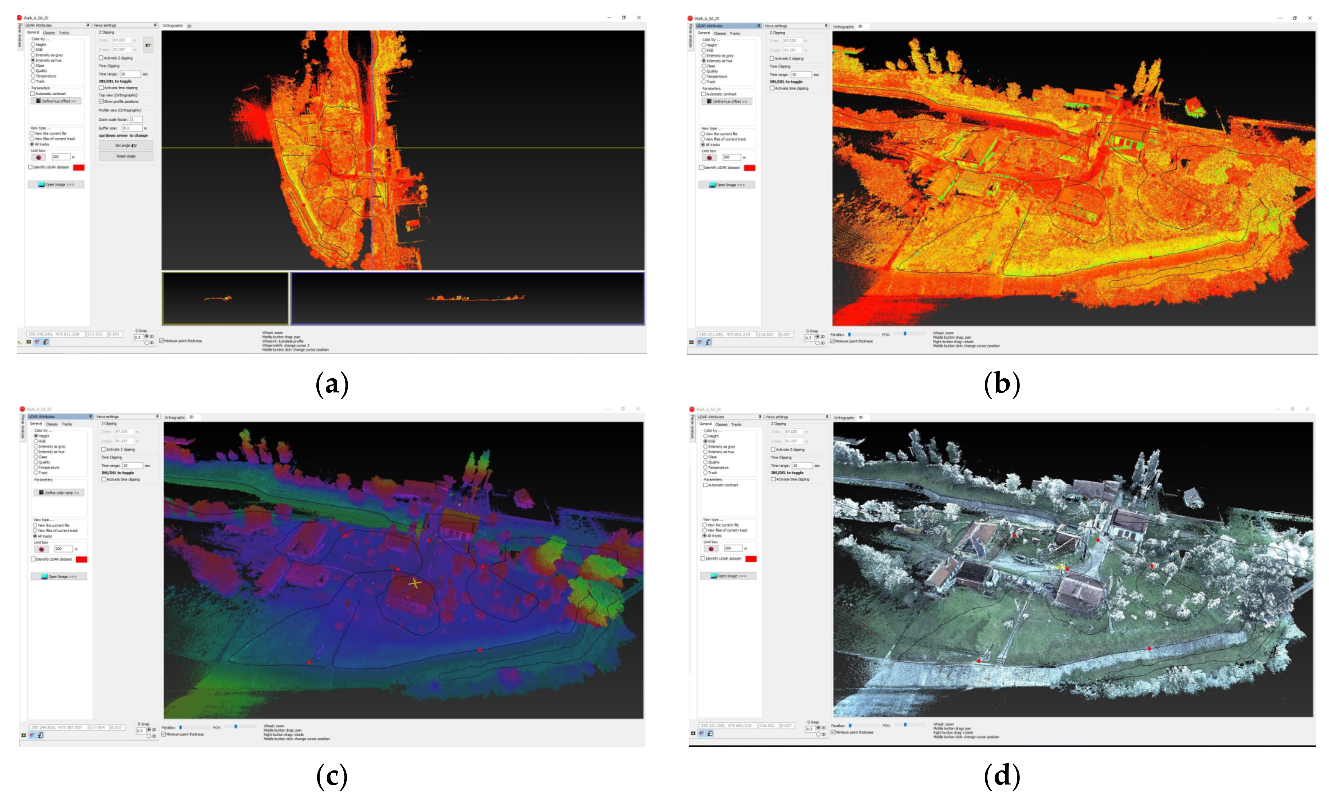Untick Show profile positions in panel (a)
Viewport: 1329px width, 800px height.
101,101
